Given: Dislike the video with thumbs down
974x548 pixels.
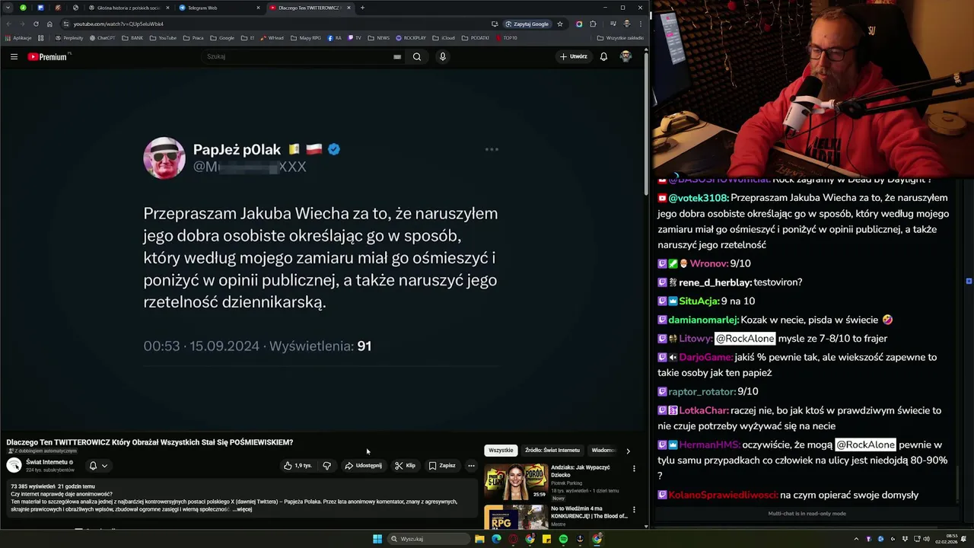Looking at the screenshot, I should point(326,465).
